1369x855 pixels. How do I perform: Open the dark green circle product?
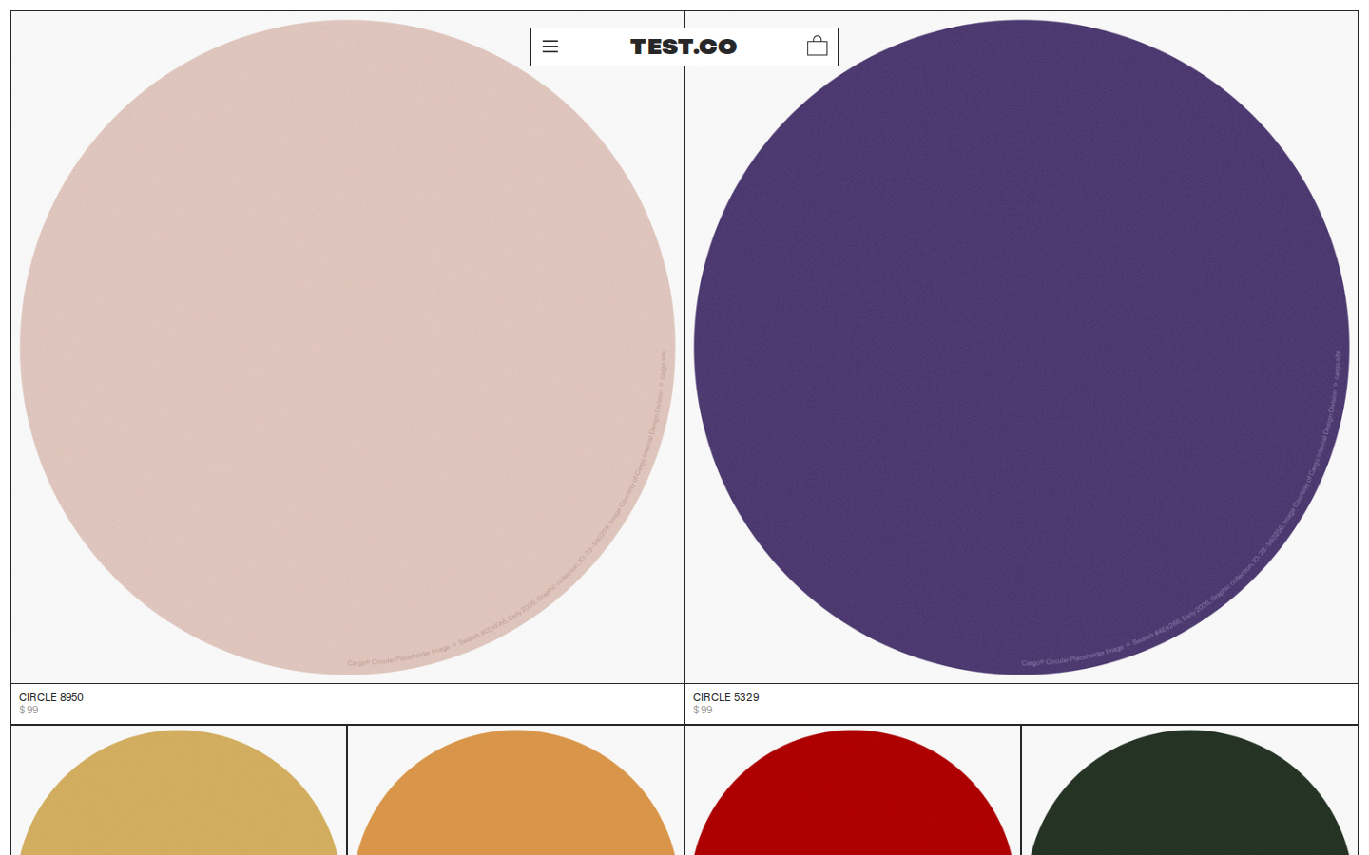coord(1189,792)
